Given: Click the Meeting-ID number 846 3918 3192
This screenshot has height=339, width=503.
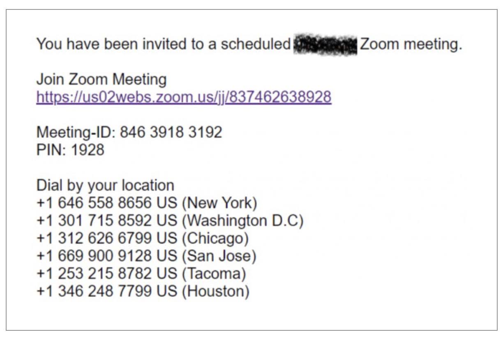Looking at the screenshot, I should pyautogui.click(x=171, y=132).
